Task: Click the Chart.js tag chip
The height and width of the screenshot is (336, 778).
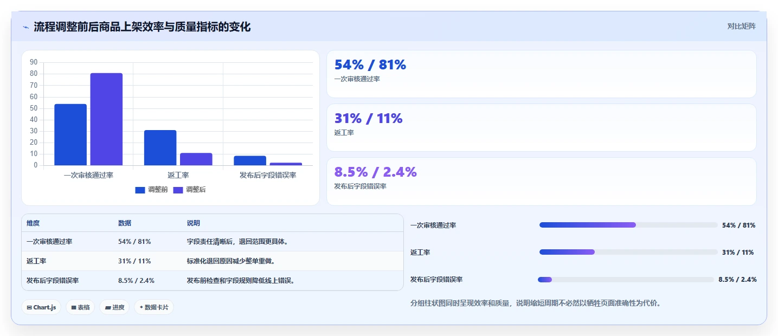Action: click(41, 307)
